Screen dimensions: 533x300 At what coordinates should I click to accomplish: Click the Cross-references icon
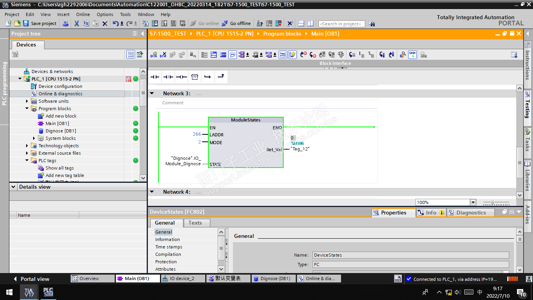coord(290,23)
